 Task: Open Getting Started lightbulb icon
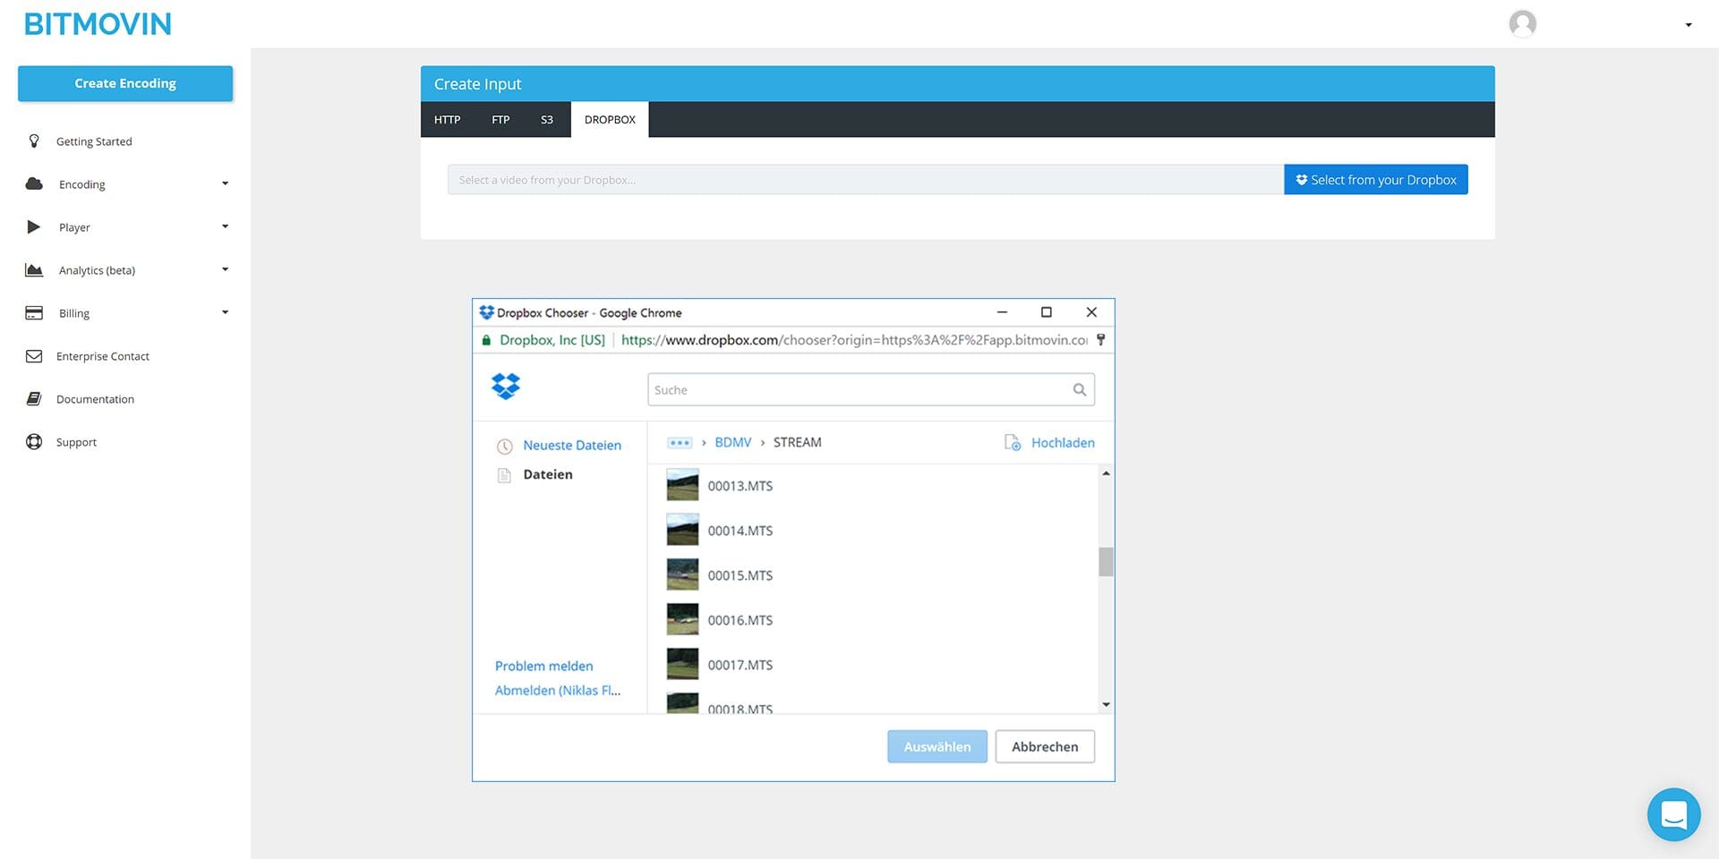(x=34, y=140)
